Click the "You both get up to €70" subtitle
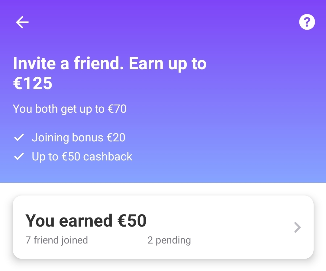The height and width of the screenshot is (271, 326). pos(69,109)
